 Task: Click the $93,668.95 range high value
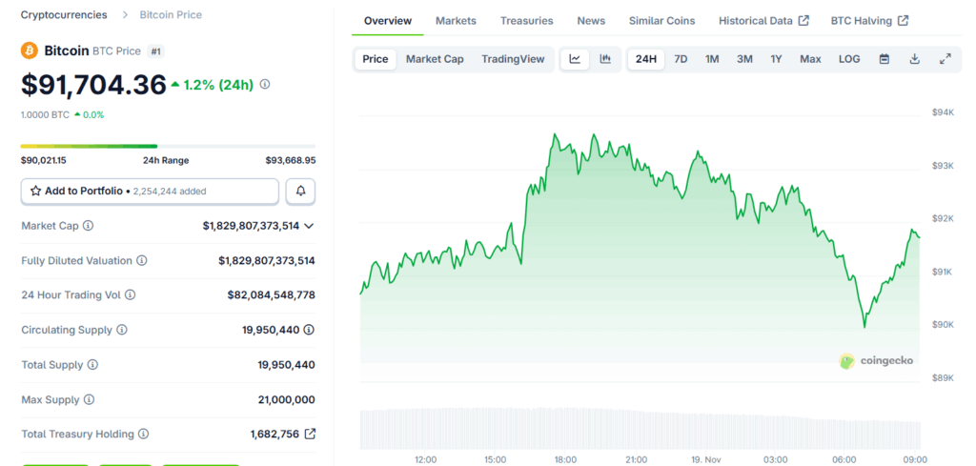291,160
